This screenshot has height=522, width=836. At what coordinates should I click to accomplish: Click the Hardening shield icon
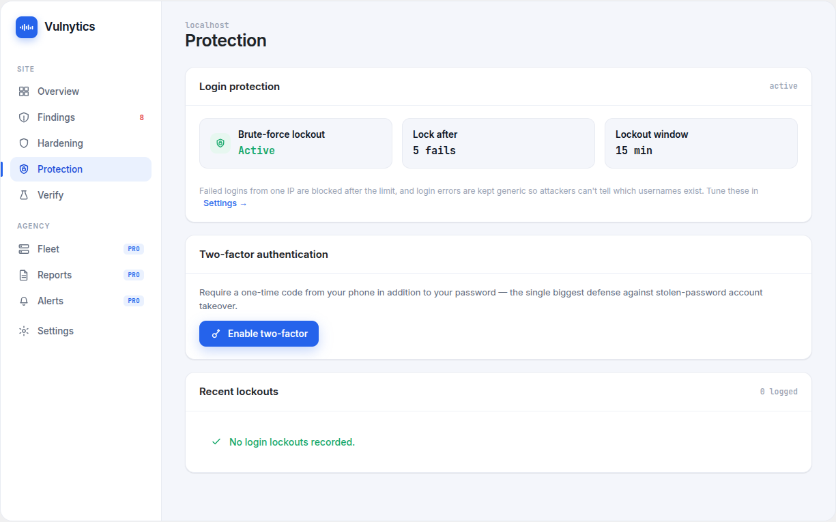coord(24,143)
